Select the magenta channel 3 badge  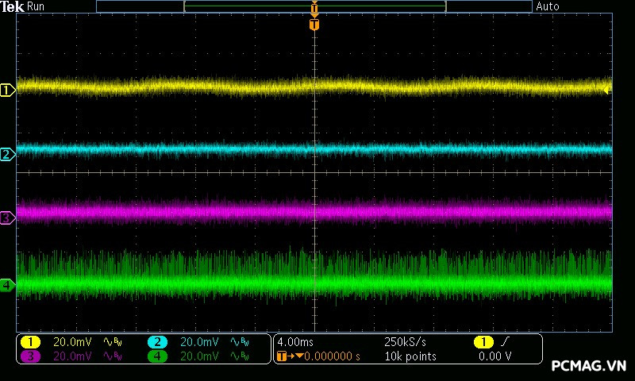[x=30, y=356]
